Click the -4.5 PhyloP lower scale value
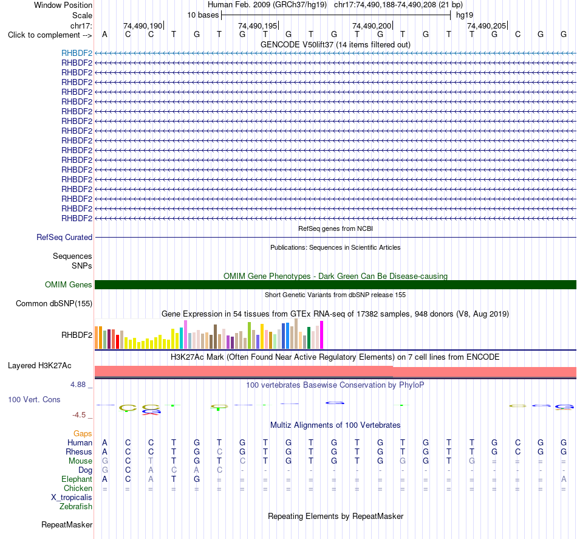Image resolution: width=577 pixels, height=539 pixels. pyautogui.click(x=79, y=415)
